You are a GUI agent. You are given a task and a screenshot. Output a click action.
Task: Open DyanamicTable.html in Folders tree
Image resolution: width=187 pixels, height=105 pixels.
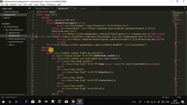point(16,42)
